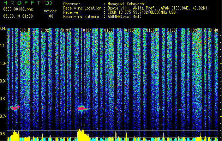Click the 0137 time marker
The width and height of the screenshot is (222, 141).
coord(150,30)
